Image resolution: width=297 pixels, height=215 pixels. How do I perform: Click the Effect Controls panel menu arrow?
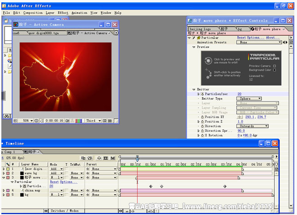291,38
